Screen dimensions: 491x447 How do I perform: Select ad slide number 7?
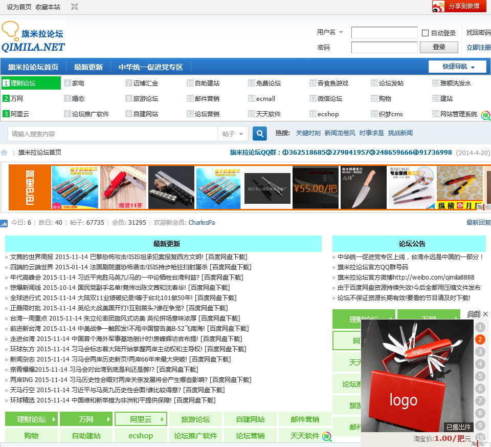coord(480,401)
